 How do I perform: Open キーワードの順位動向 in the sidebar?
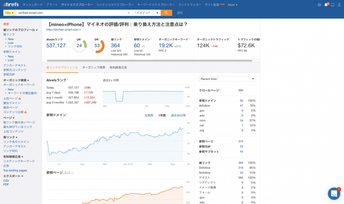pyautogui.click(x=22, y=93)
